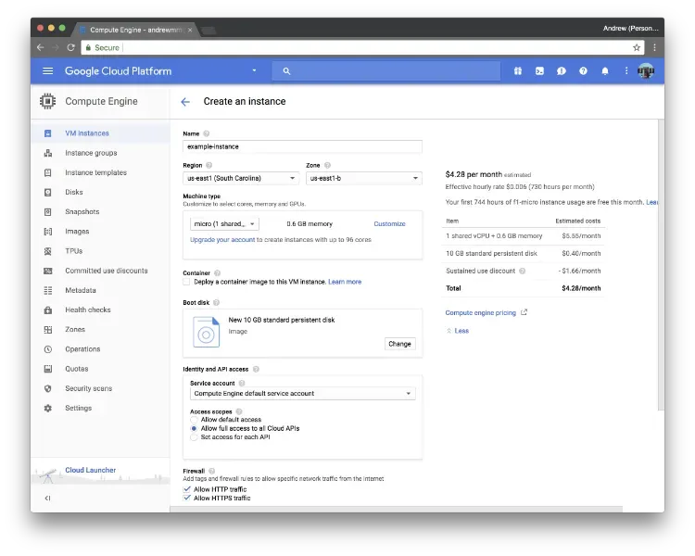The image size is (695, 556).
Task: Click the Snapshots sidebar icon
Action: click(x=47, y=212)
